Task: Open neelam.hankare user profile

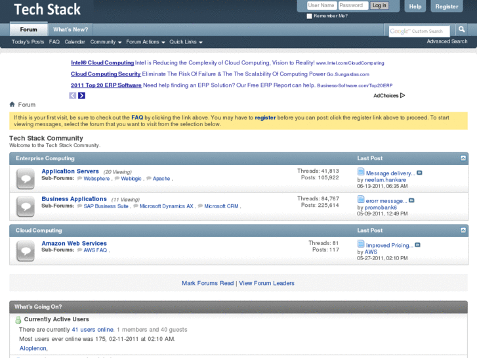Action: coord(385,180)
